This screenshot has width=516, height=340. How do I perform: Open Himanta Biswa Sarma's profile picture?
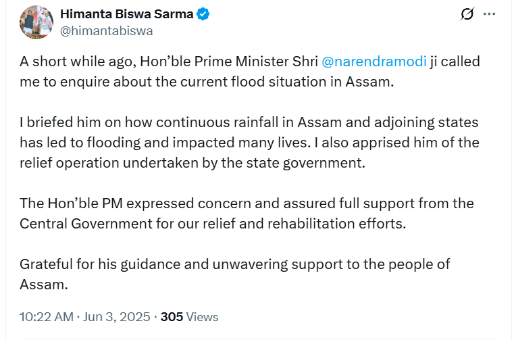(36, 22)
